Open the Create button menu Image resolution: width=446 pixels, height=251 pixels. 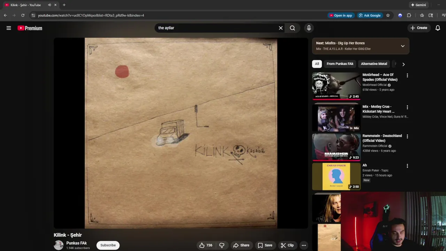419,28
